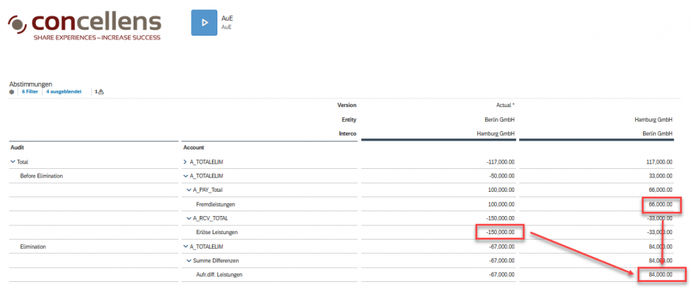
Task: Collapse A_TOTALELIM in Before Elimination row
Action: (x=186, y=176)
